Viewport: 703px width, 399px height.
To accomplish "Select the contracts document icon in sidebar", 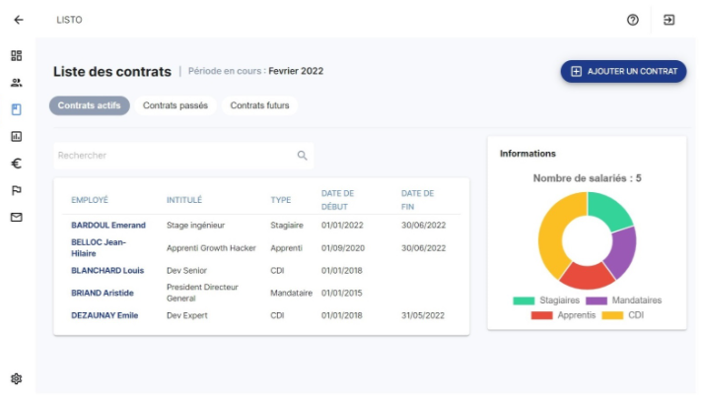I will click(16, 109).
